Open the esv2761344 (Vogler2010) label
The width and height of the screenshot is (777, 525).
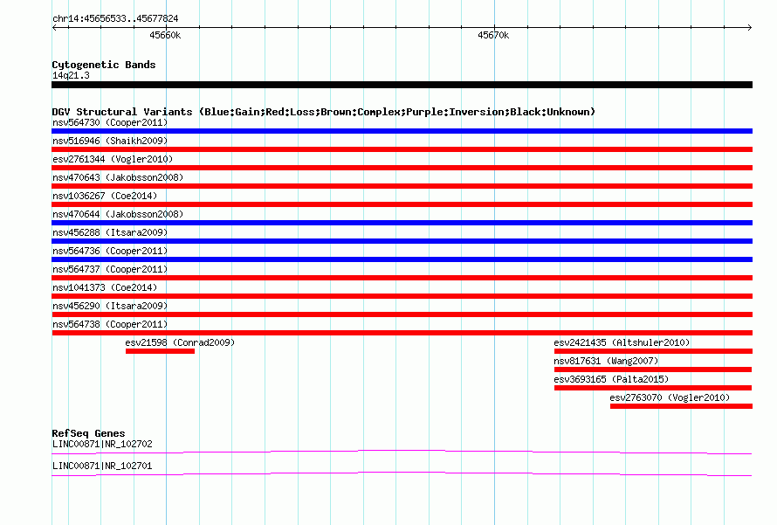pos(113,159)
